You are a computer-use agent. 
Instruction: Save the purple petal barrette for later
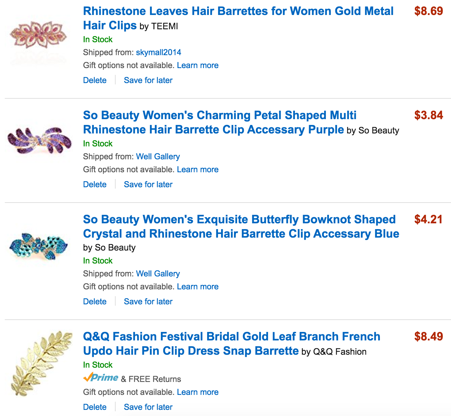pyautogui.click(x=148, y=185)
